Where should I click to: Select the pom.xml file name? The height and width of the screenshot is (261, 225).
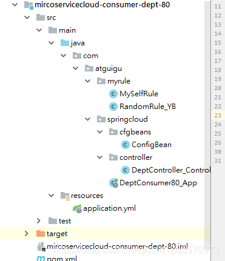pyautogui.click(x=62, y=259)
